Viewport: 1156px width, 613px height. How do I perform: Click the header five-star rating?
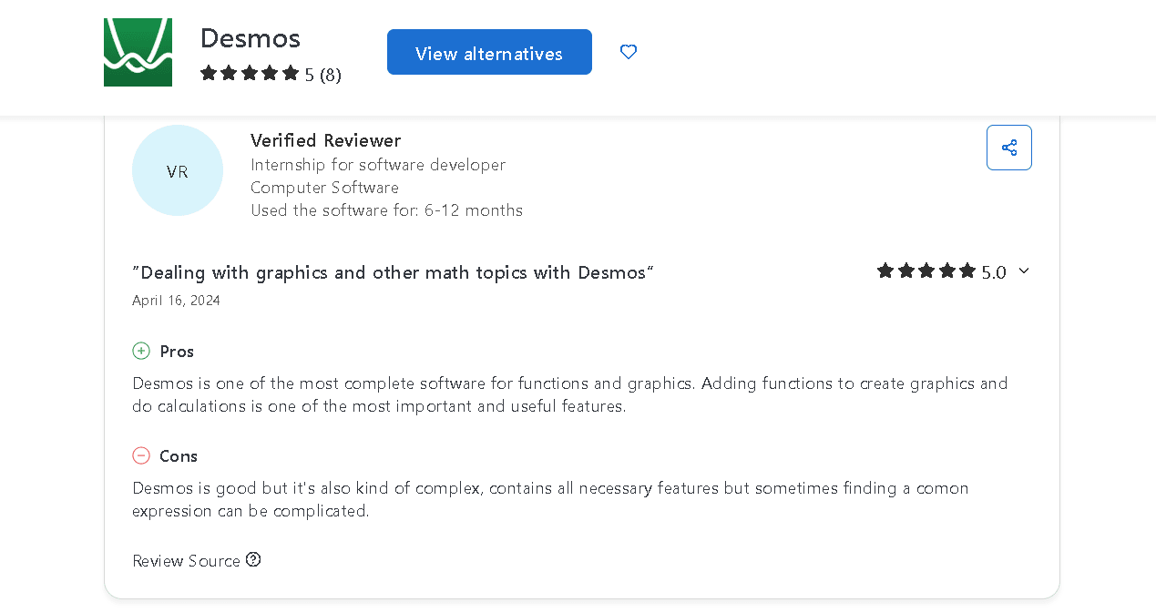(250, 74)
